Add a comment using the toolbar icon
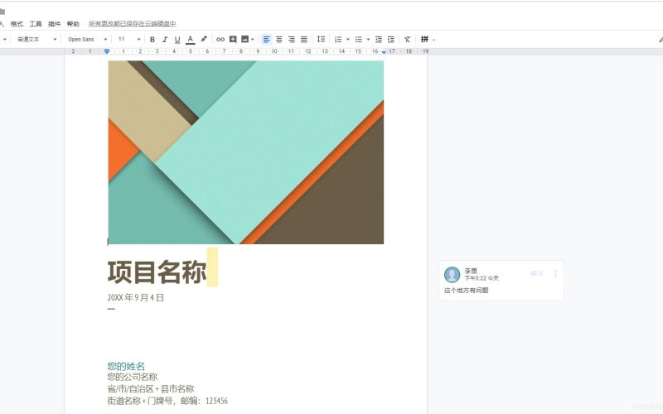 pyautogui.click(x=233, y=39)
